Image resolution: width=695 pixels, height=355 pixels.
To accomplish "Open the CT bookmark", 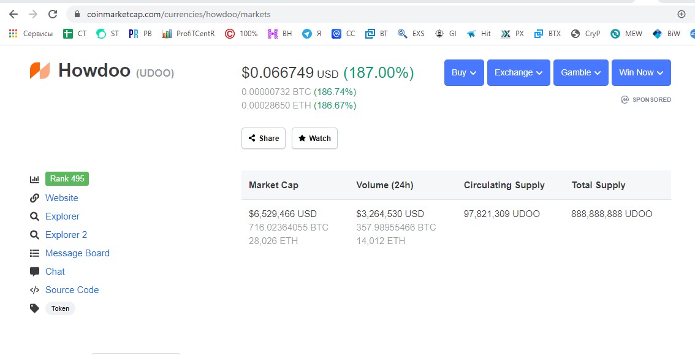I will point(75,33).
